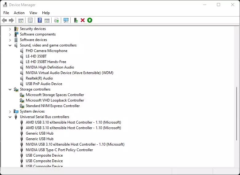Go back with the Back arrow toolbar icon

4,20
